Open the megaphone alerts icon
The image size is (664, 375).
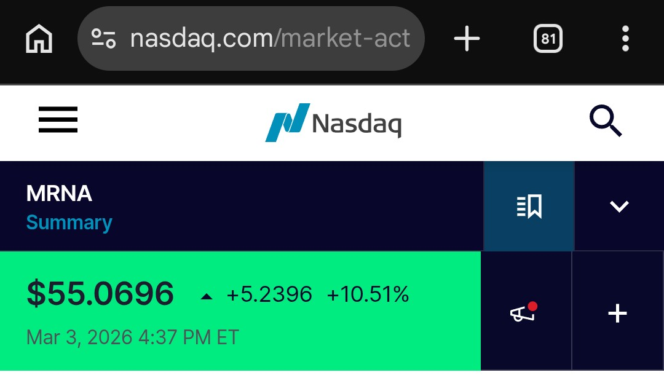[x=524, y=313]
